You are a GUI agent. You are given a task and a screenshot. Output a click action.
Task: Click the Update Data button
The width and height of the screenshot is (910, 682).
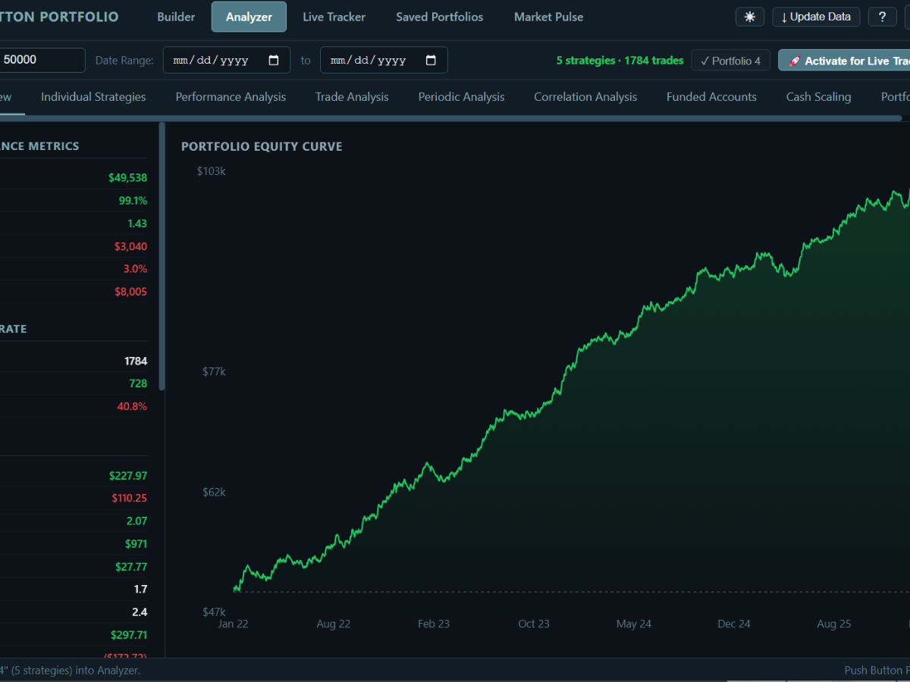click(x=816, y=17)
